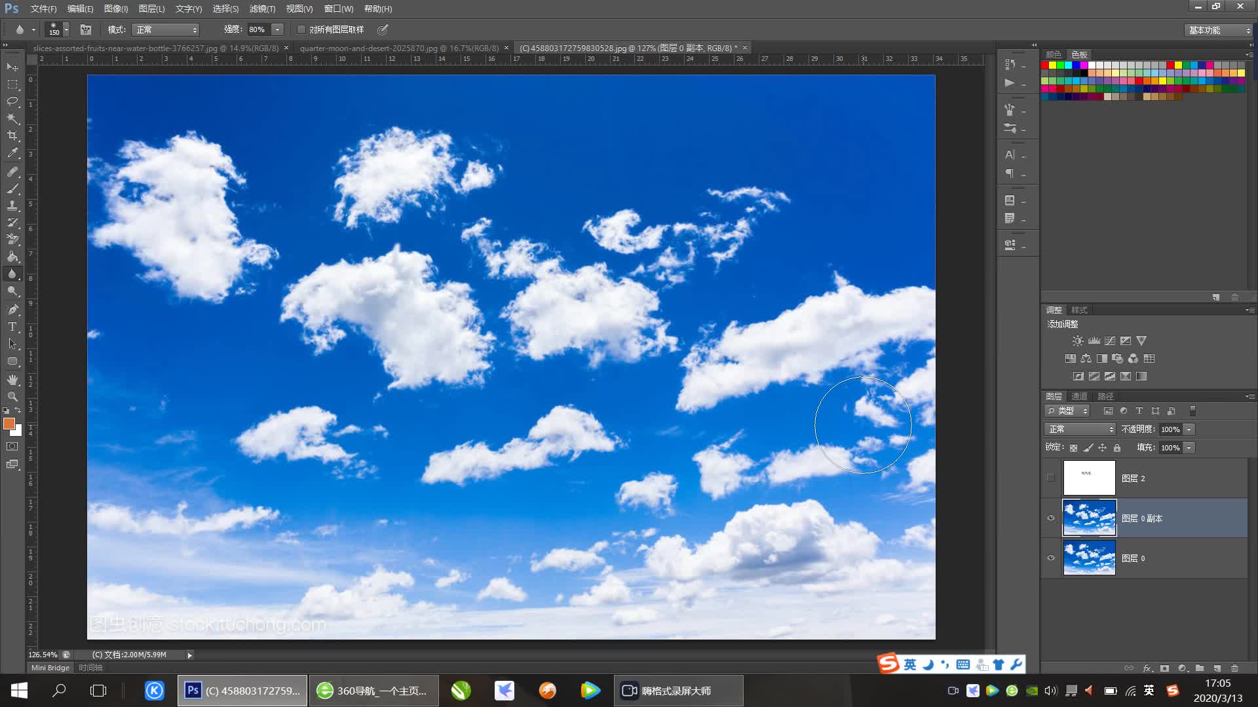Screen dimensions: 1258x707
Task: Select the Lasso tool
Action: coord(12,101)
